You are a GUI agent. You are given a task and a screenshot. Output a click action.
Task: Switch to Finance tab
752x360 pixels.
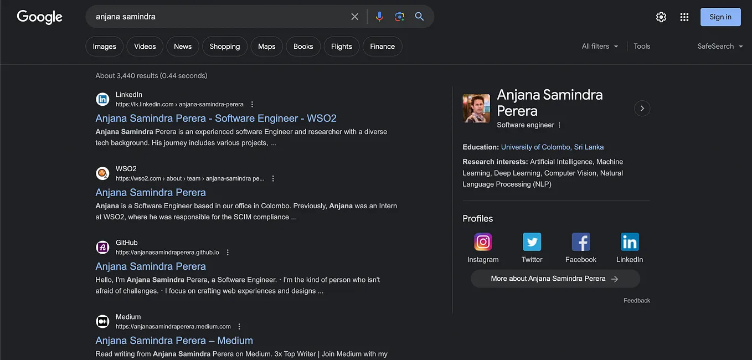pos(383,47)
